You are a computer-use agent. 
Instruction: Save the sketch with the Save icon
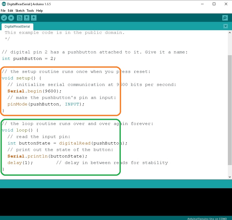pyautogui.click(x=34, y=18)
